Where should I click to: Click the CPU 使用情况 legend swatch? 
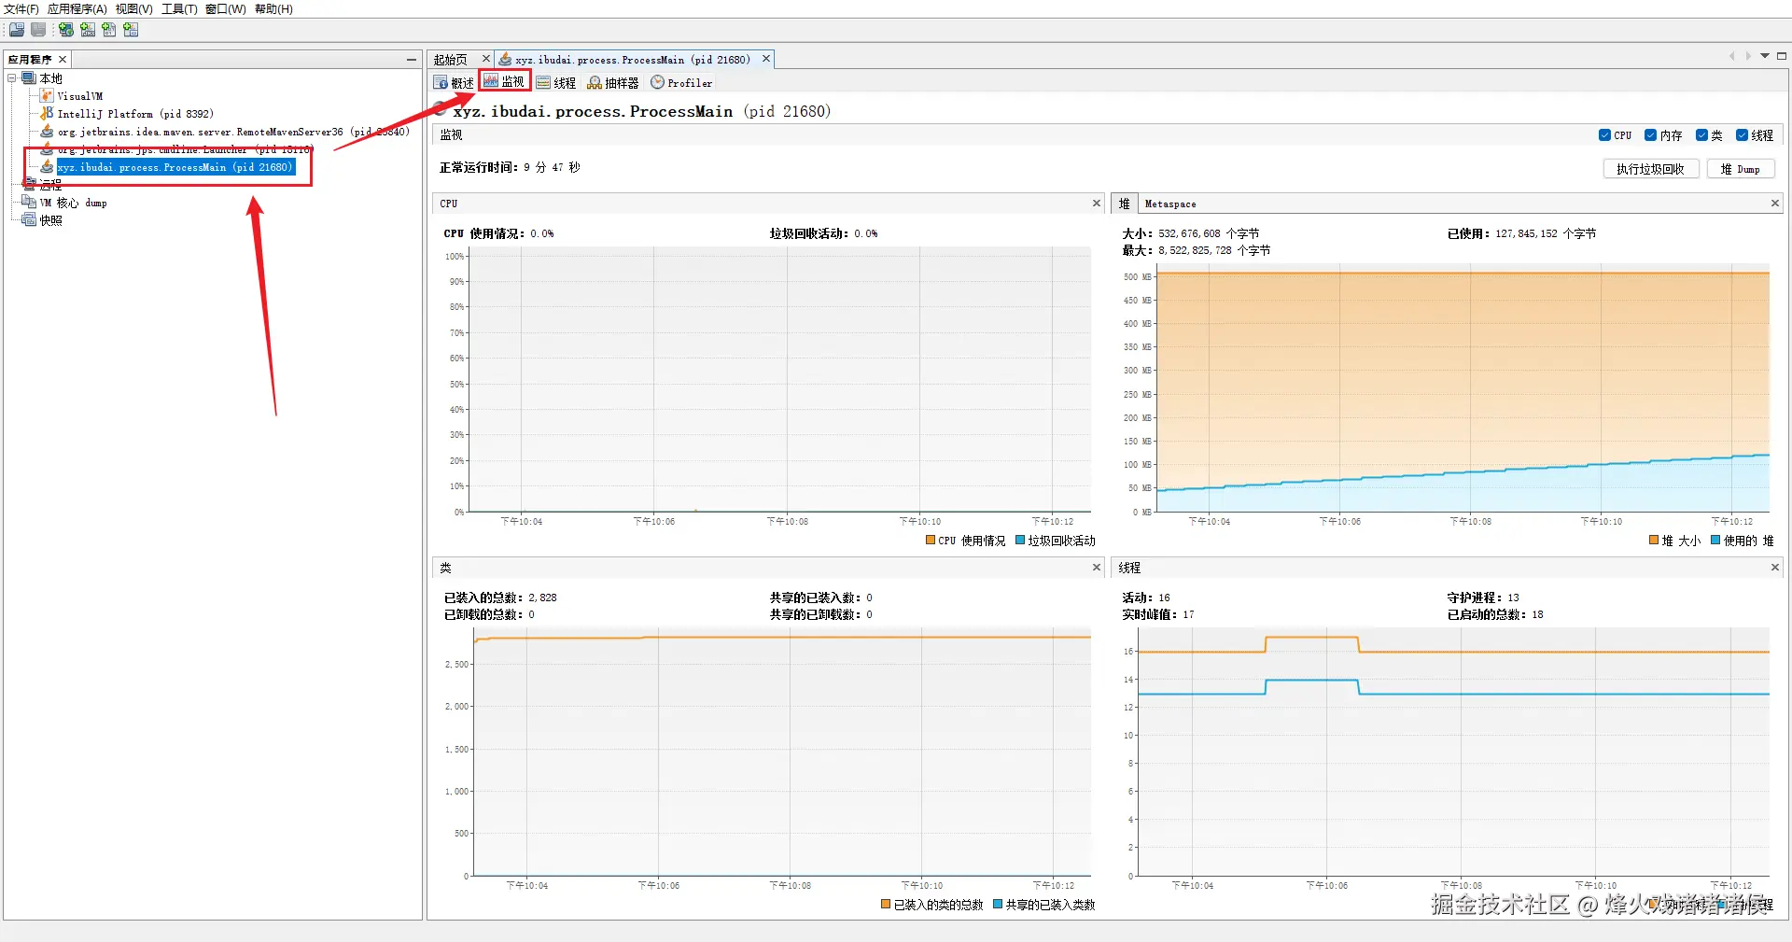931,540
